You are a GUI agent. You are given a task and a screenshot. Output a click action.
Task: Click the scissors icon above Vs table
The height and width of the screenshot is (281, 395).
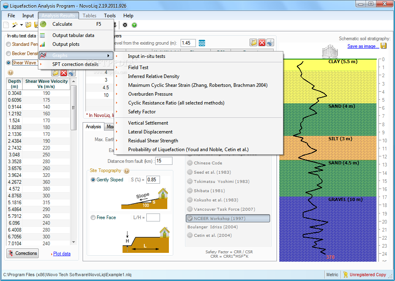[x=72, y=73]
